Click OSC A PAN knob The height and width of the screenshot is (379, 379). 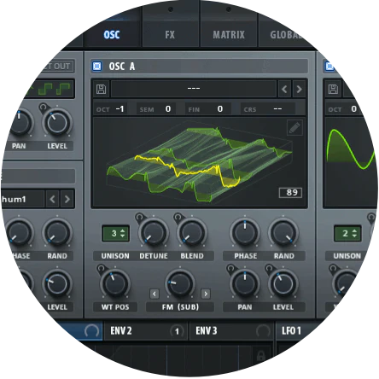(x=245, y=283)
